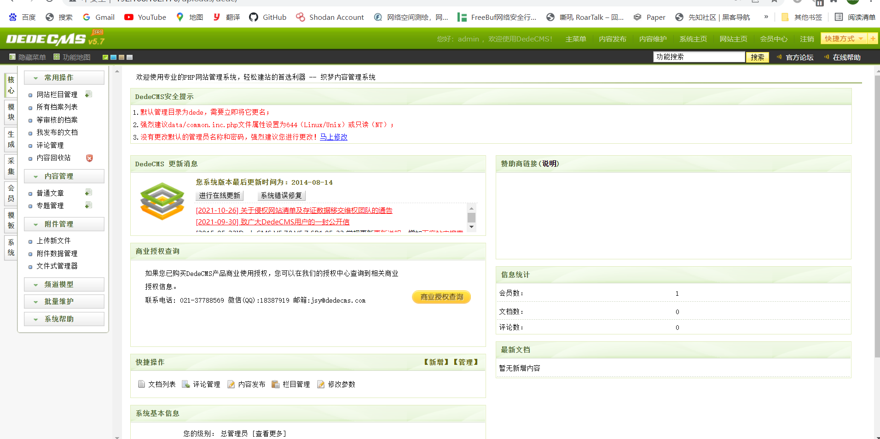Focus the 功能搜索 search field
Screen dimensions: 880x439
pos(699,57)
